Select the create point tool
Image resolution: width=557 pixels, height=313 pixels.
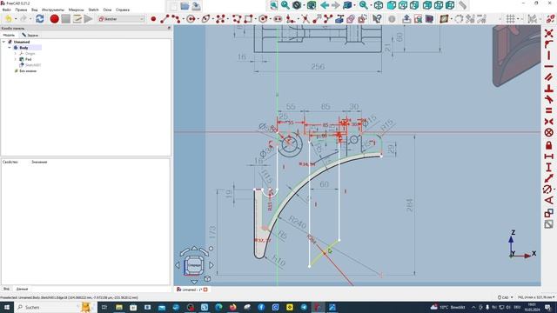pyautogui.click(x=153, y=19)
